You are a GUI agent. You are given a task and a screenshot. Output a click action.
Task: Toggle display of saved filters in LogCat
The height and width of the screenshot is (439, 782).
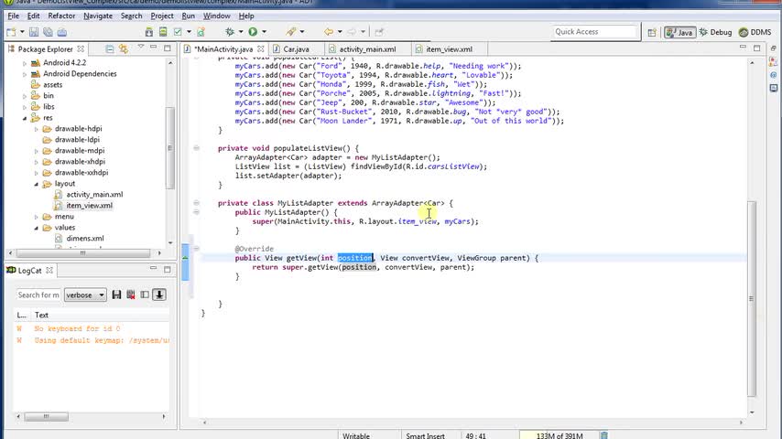click(145, 294)
